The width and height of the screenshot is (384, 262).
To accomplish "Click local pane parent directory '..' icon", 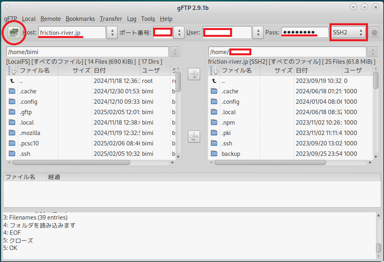I will point(12,81).
